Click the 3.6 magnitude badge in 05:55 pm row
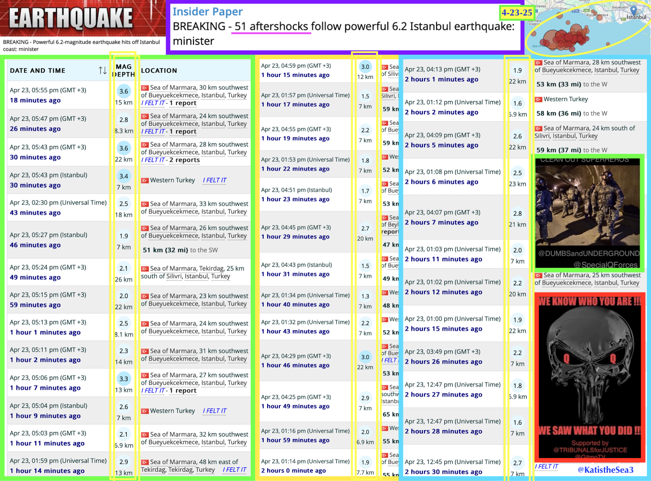Viewport: 651px width, 481px height. (124, 91)
